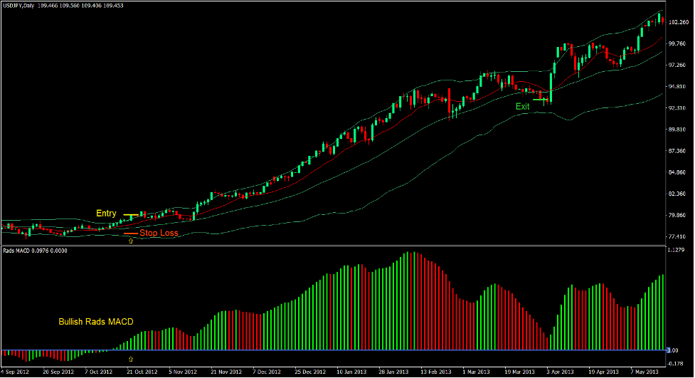The width and height of the screenshot is (695, 378).
Task: Click the Stop Loss text label
Action: click(x=159, y=233)
